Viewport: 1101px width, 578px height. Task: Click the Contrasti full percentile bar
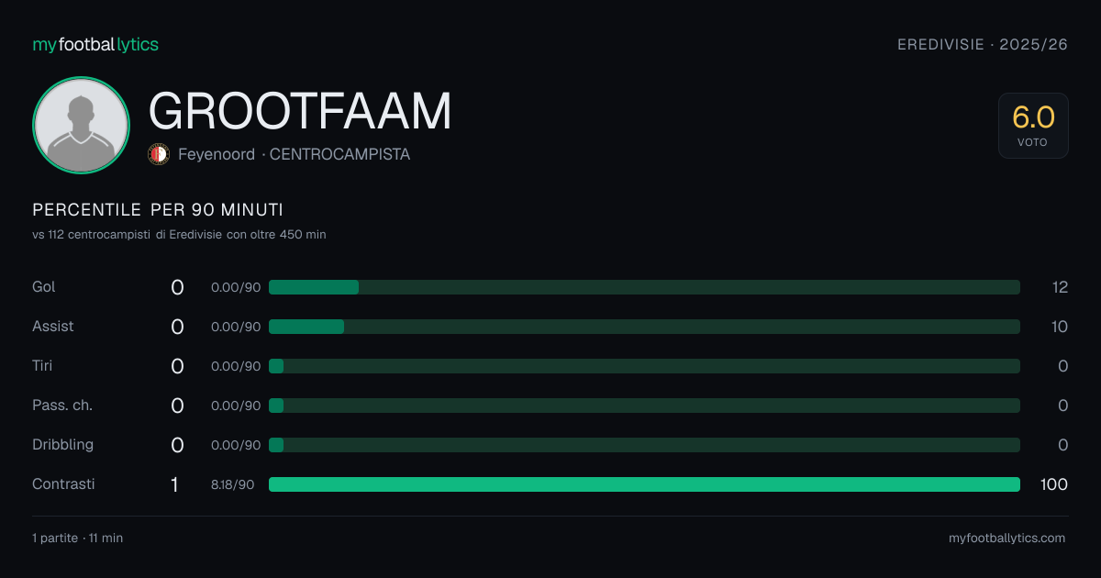[644, 484]
